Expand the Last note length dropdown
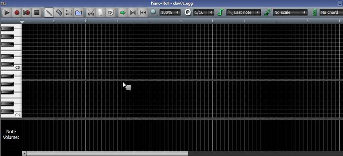Screen dimensions: 343x156 coord(244,13)
